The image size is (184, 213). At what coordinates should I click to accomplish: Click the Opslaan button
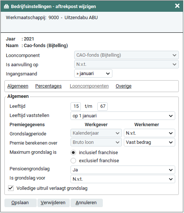coord(21,203)
